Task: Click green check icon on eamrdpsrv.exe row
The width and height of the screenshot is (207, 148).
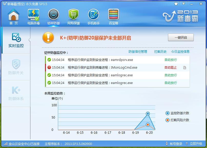Action: tap(49, 60)
